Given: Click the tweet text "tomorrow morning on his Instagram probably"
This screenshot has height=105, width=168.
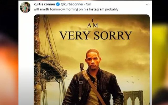Looking at the screenshot, I should tap(84, 9).
